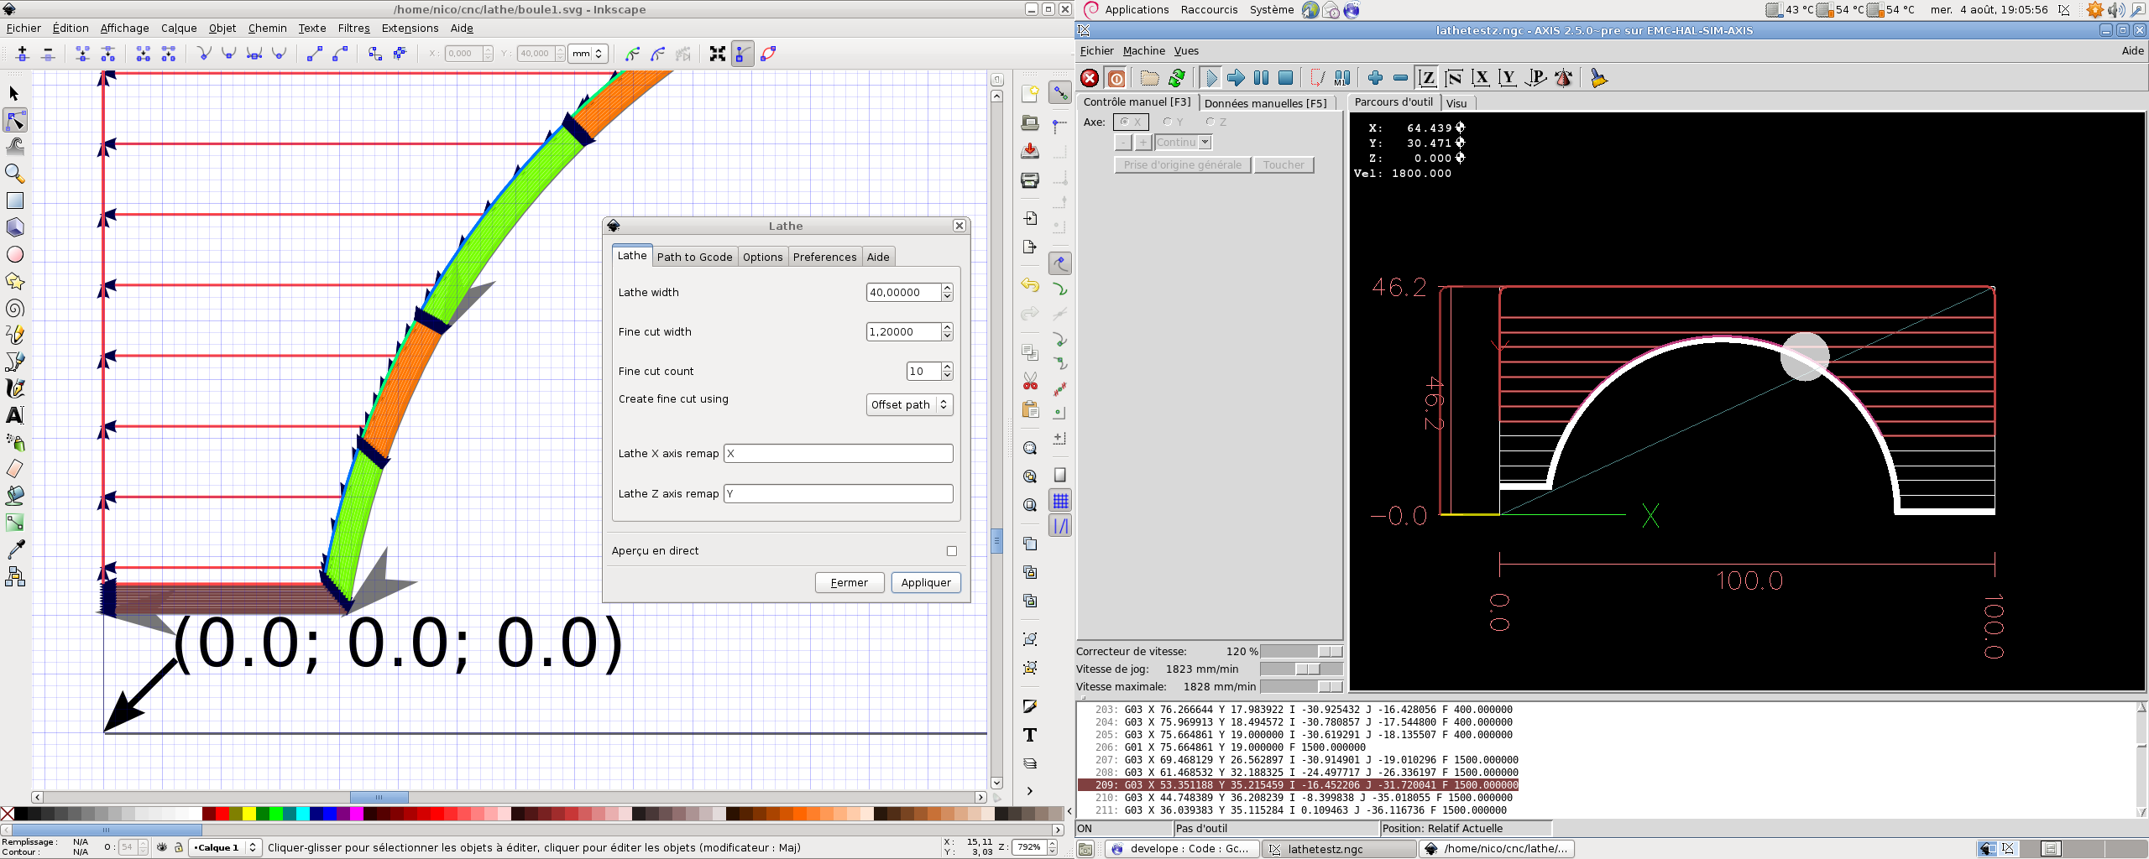Toggle the Z view button in AXIS

click(x=1426, y=78)
